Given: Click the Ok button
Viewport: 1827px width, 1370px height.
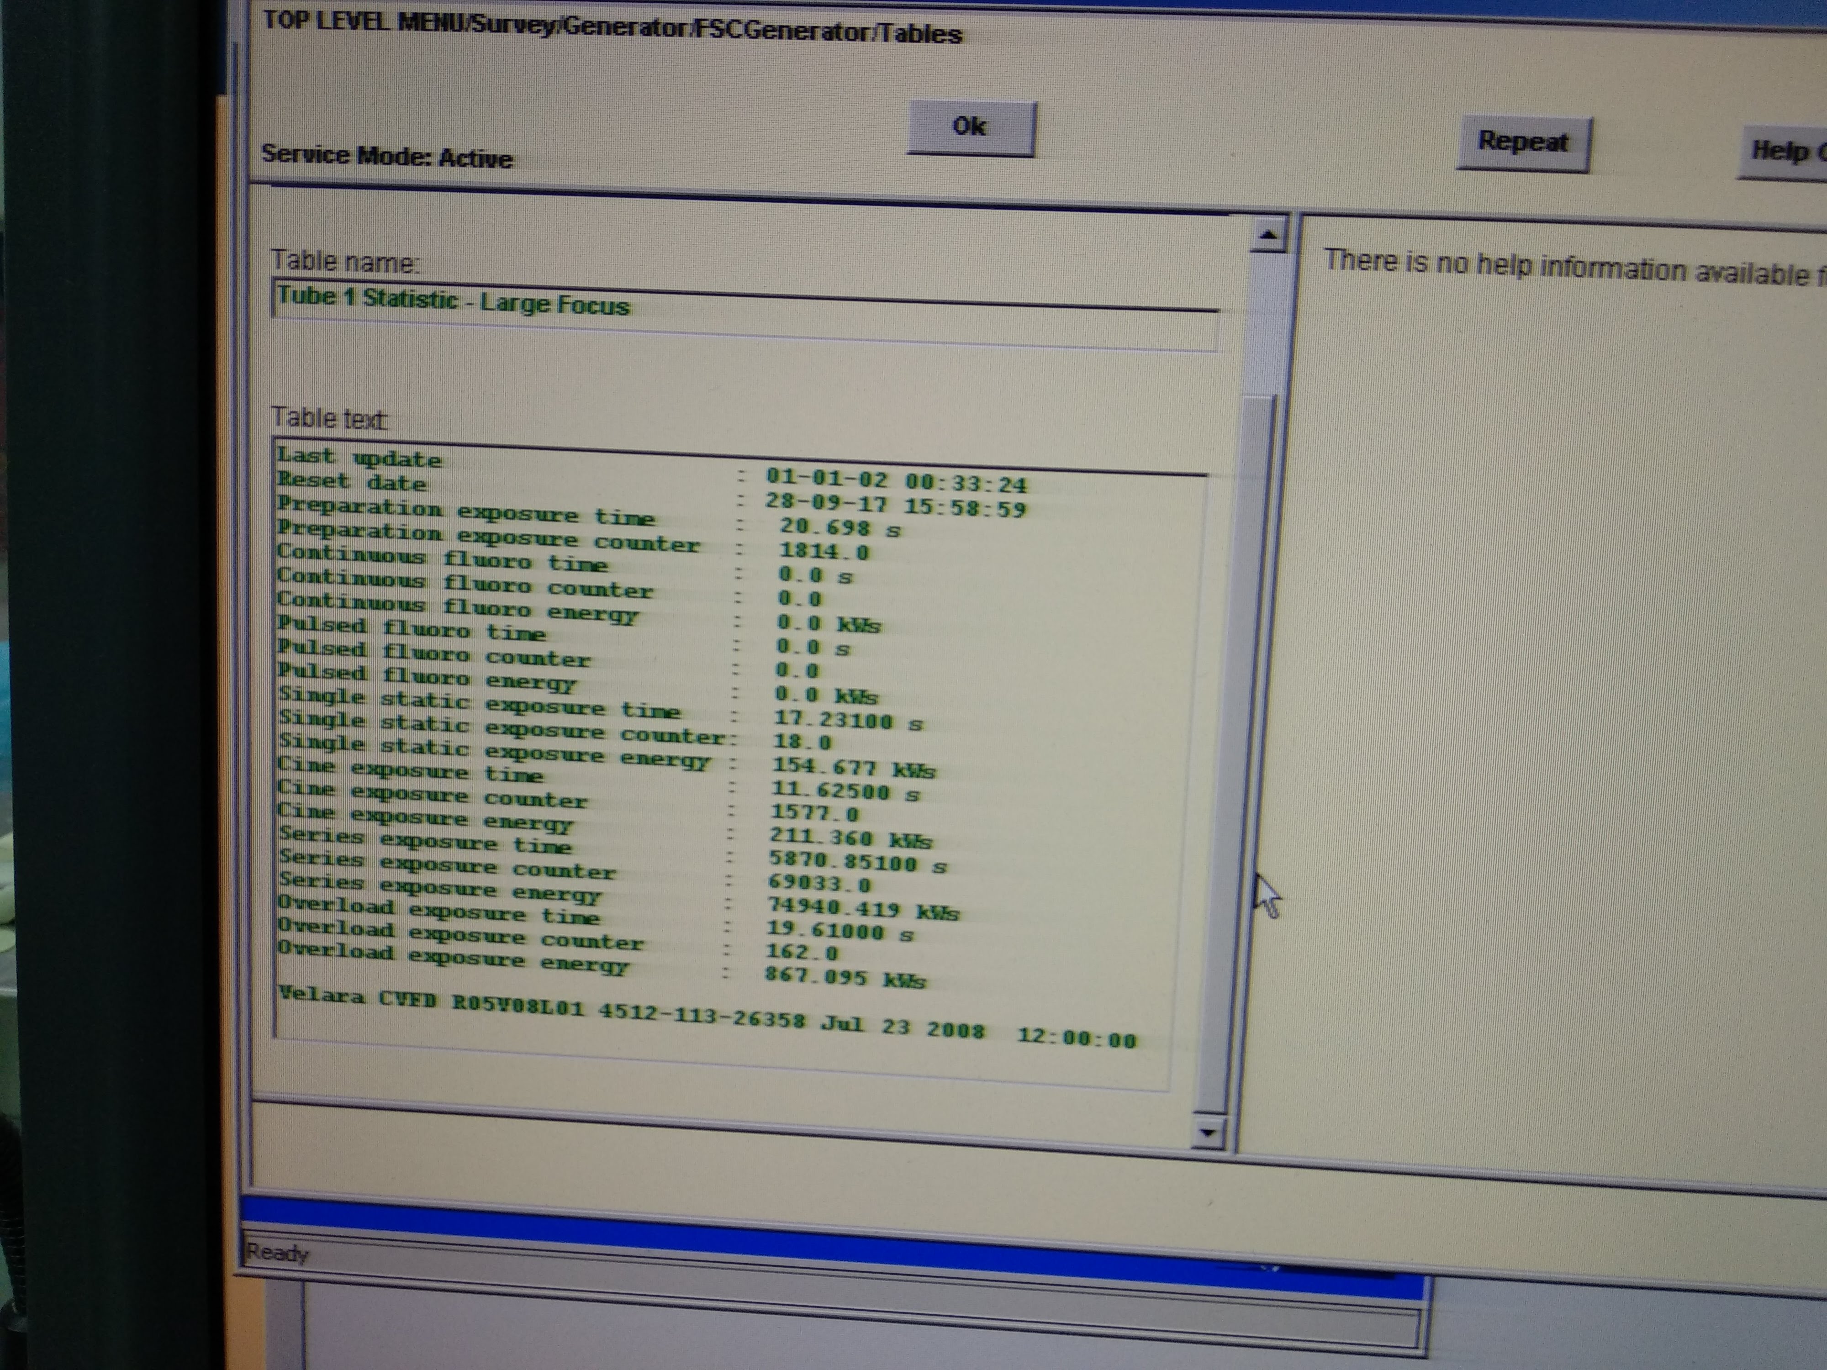Looking at the screenshot, I should point(971,128).
